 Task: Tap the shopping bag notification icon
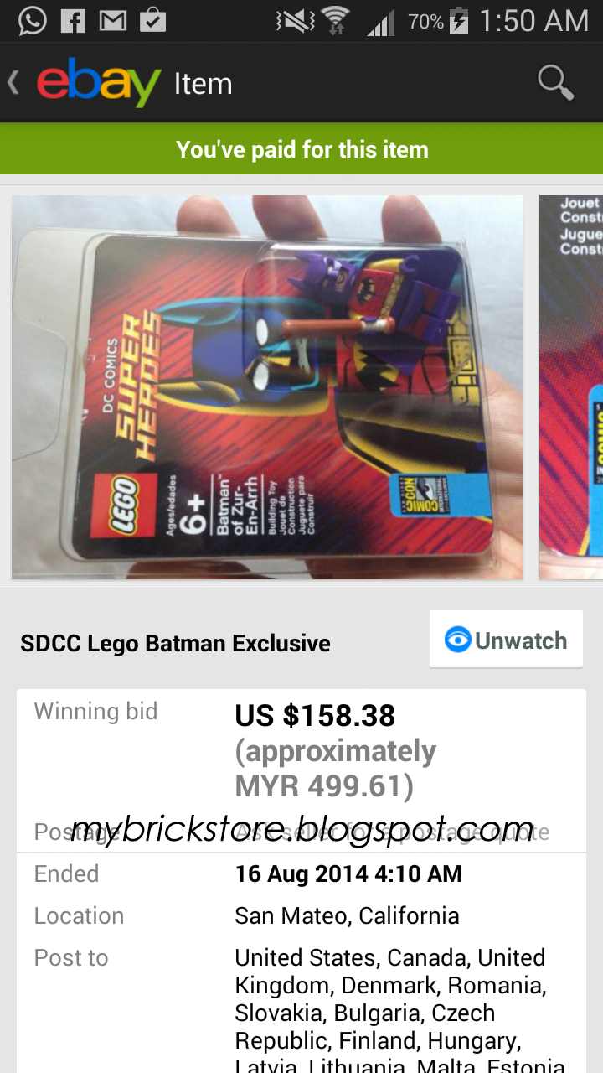click(152, 19)
